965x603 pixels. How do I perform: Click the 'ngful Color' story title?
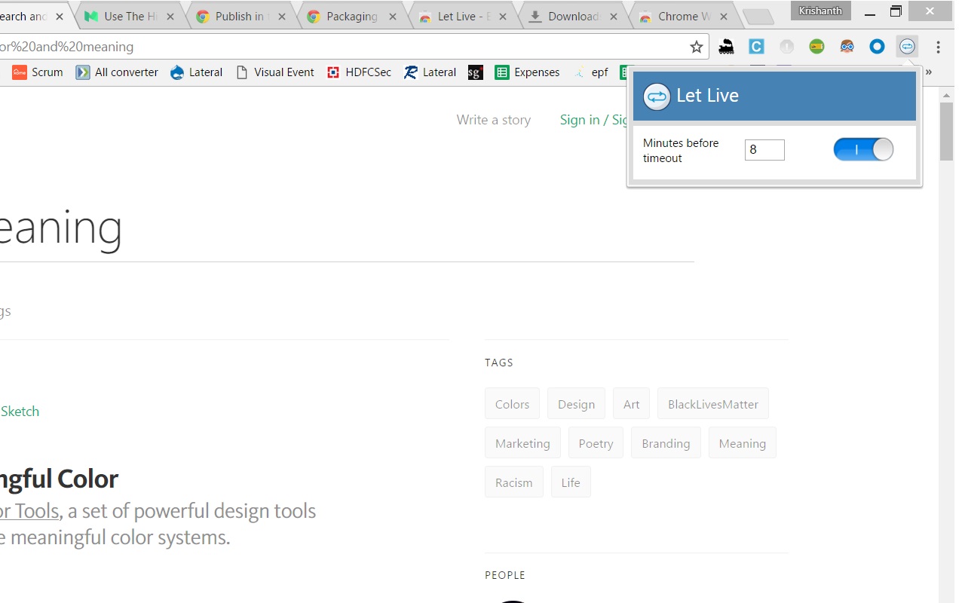[59, 479]
